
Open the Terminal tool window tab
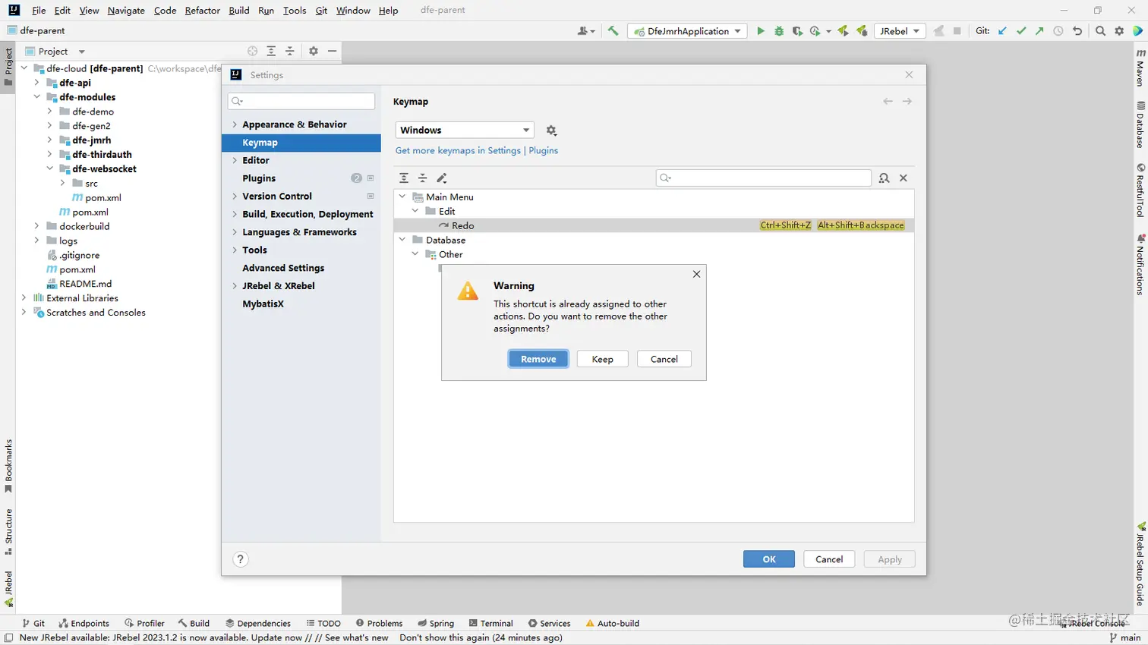[491, 623]
